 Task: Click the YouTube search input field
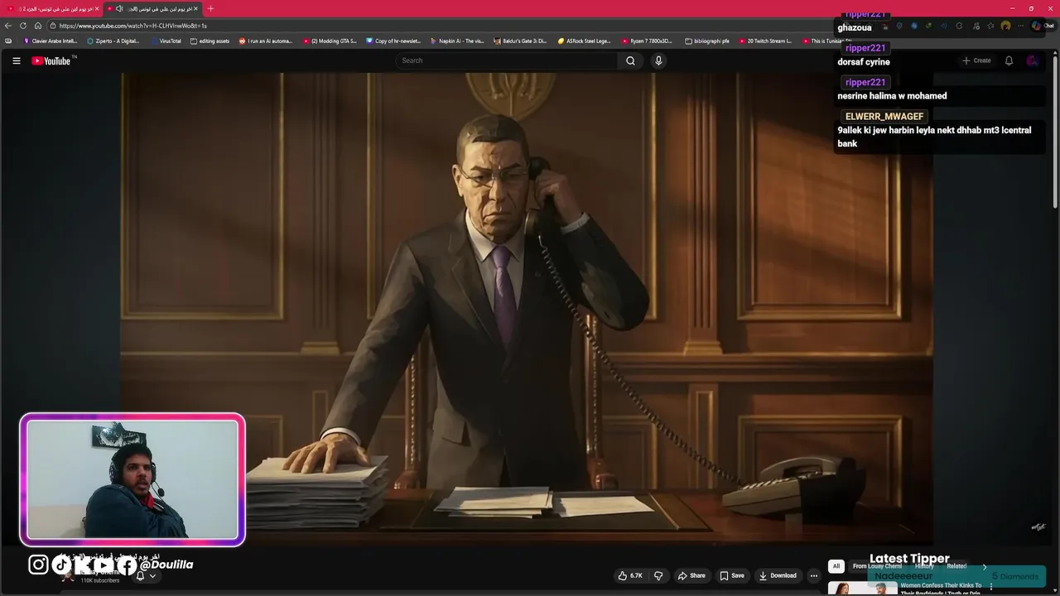(507, 60)
